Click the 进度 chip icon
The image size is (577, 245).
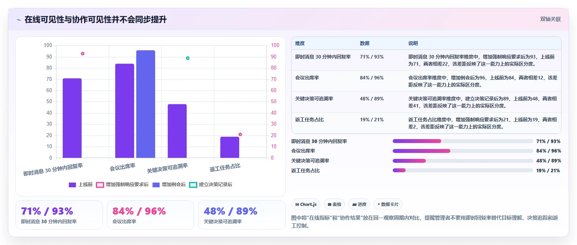point(354,204)
